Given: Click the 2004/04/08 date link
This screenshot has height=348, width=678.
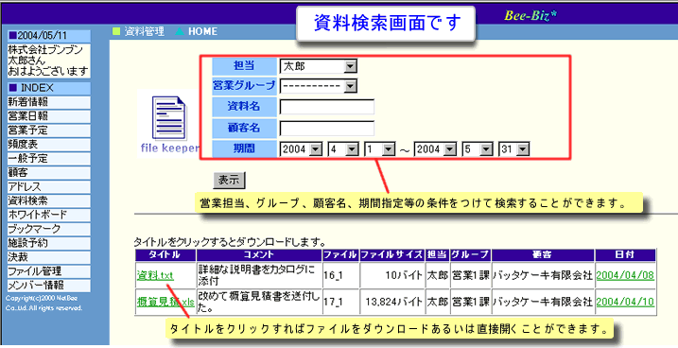Looking at the screenshot, I should pyautogui.click(x=625, y=275).
